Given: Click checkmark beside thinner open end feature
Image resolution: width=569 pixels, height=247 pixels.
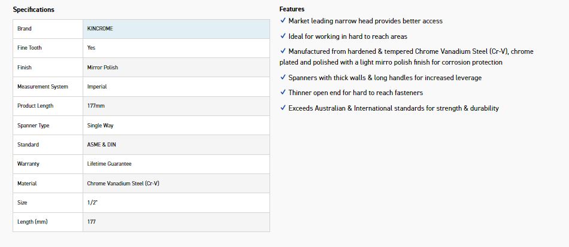Looking at the screenshot, I should (x=283, y=93).
